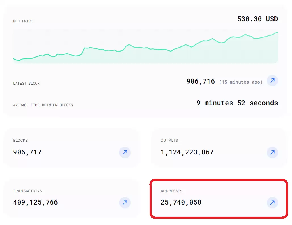Click the arrow icon in Transactions card
The height and width of the screenshot is (225, 292).
[125, 203]
